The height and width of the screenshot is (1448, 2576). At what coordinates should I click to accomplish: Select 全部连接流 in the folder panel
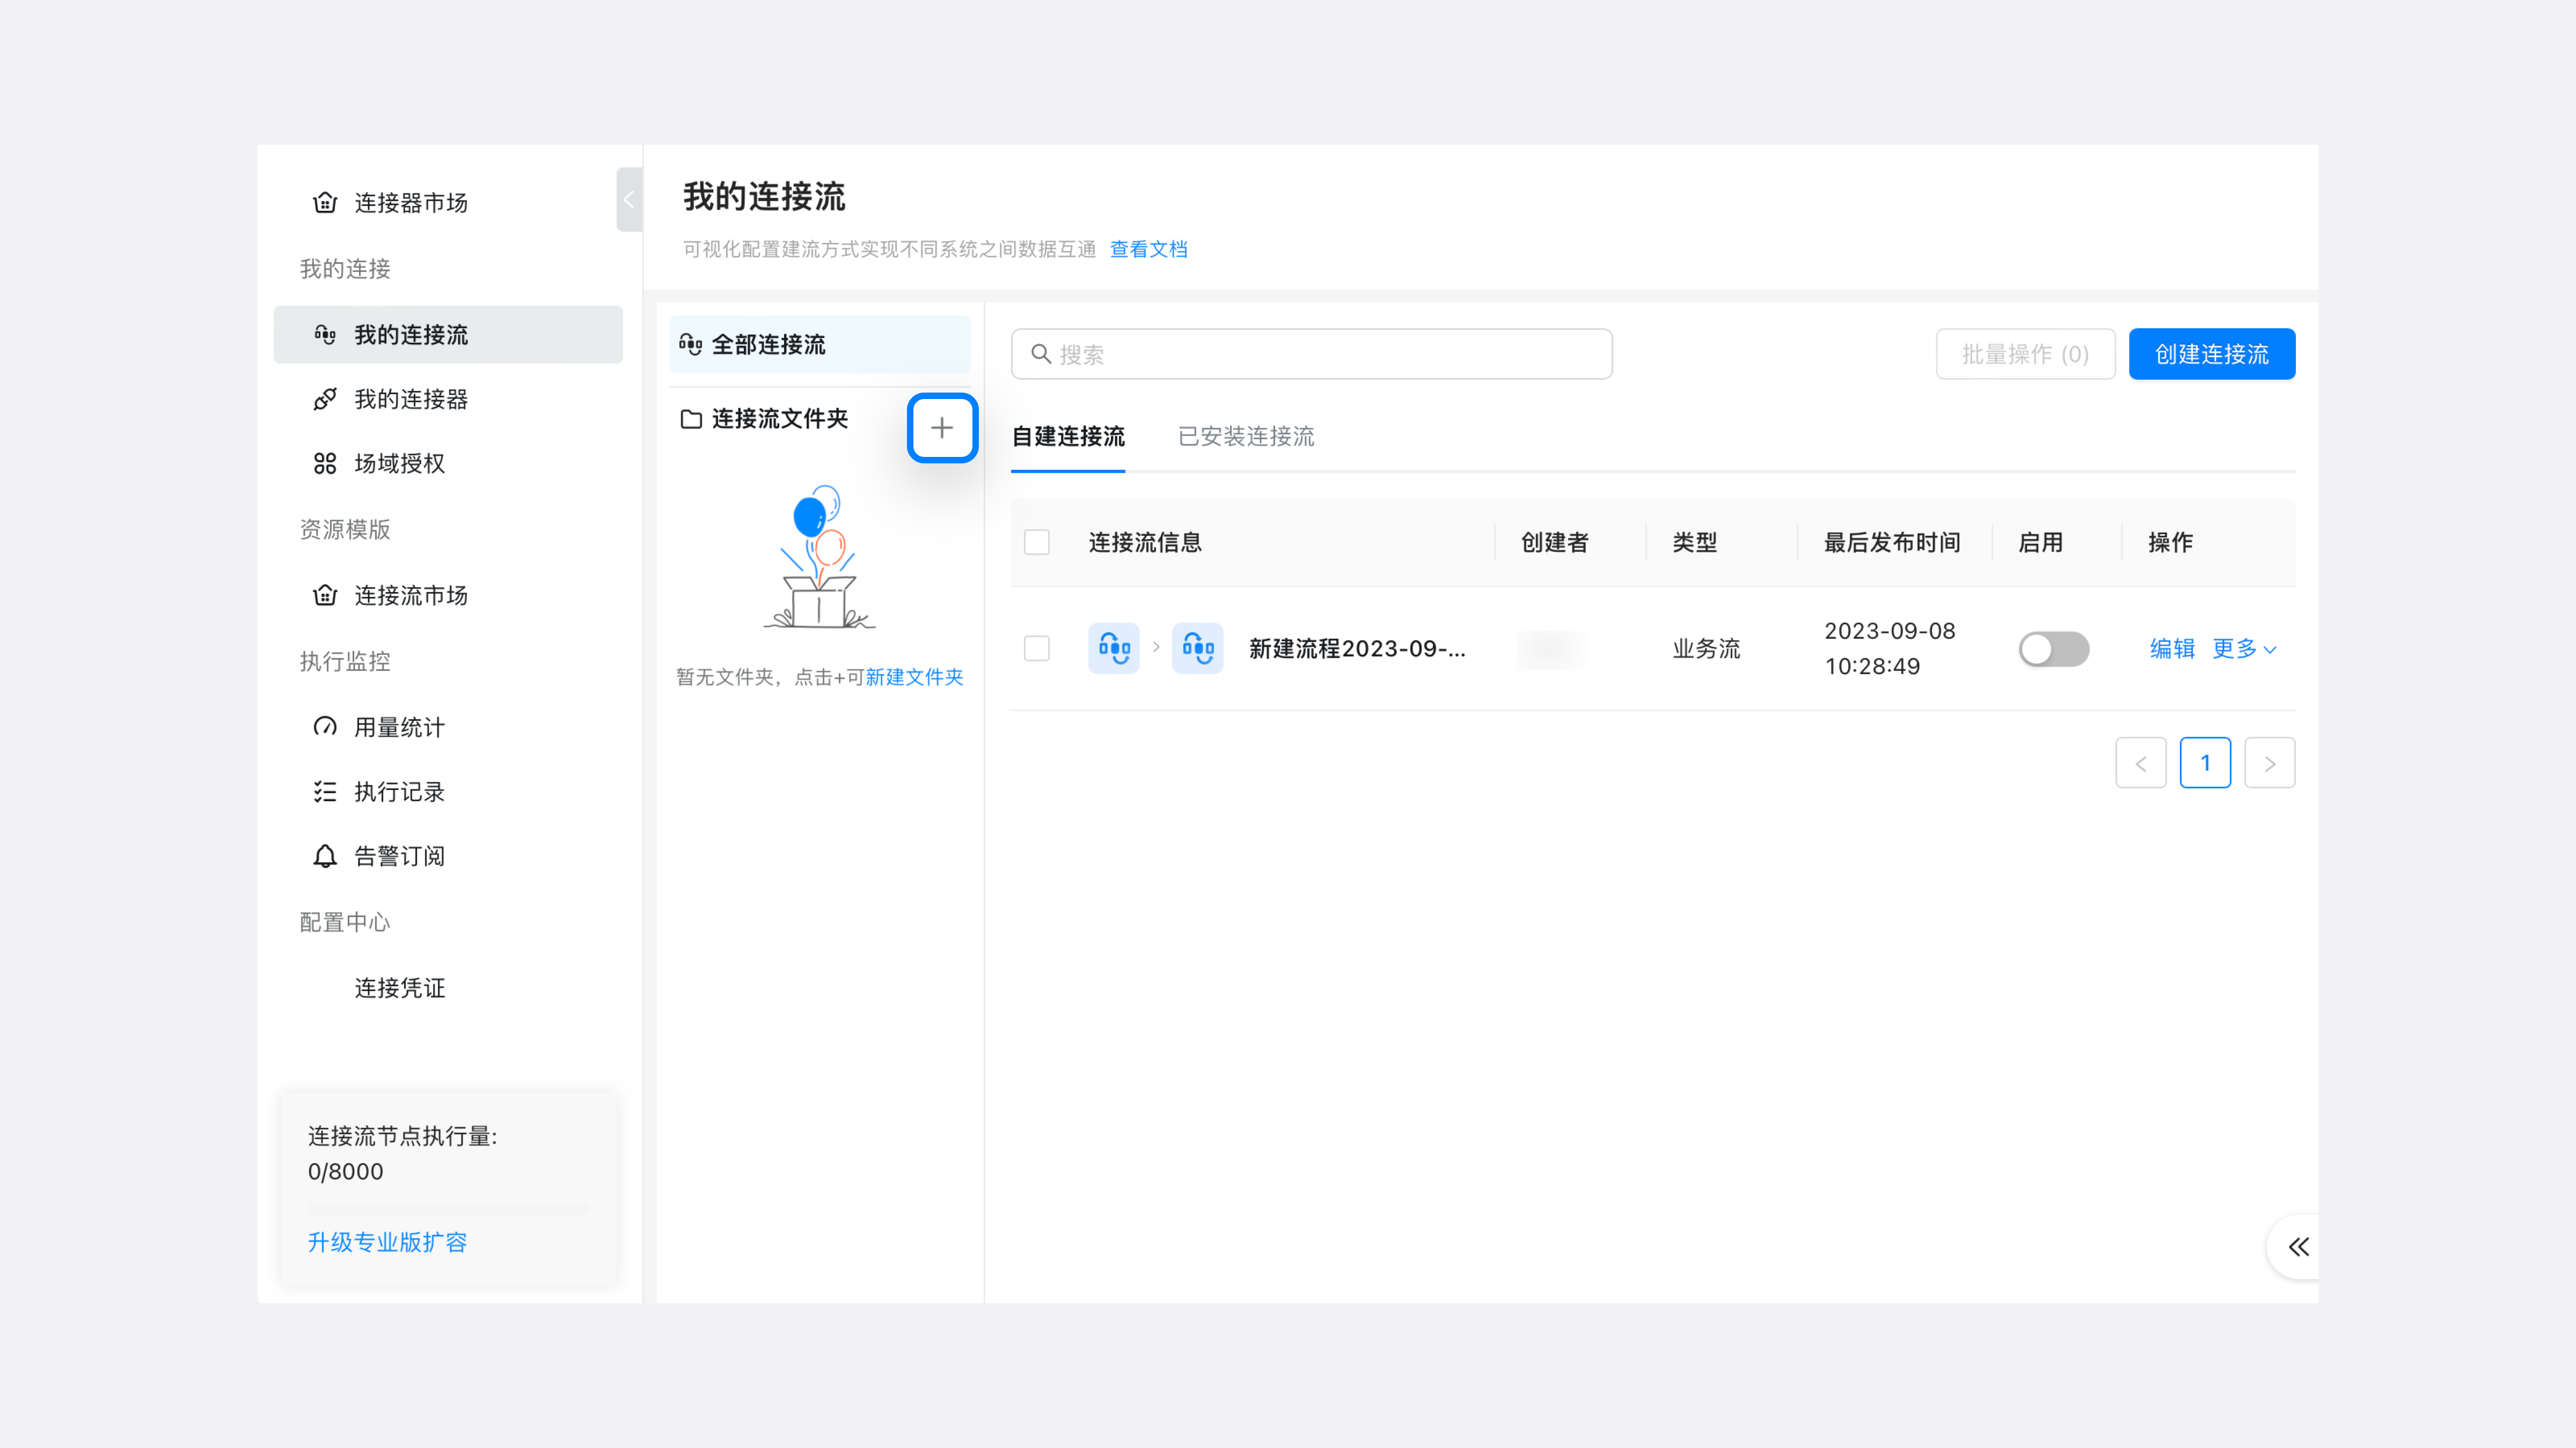(769, 344)
